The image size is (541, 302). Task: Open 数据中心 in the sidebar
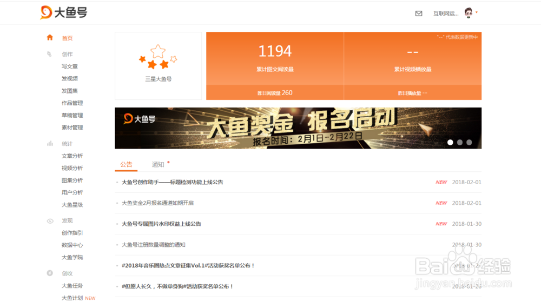click(72, 245)
